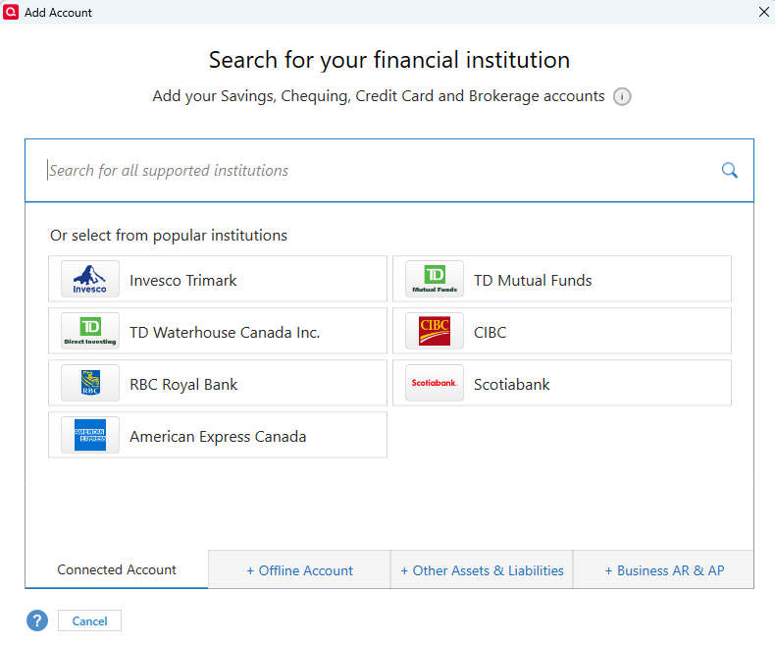Close the Add Account dialog

point(764,12)
